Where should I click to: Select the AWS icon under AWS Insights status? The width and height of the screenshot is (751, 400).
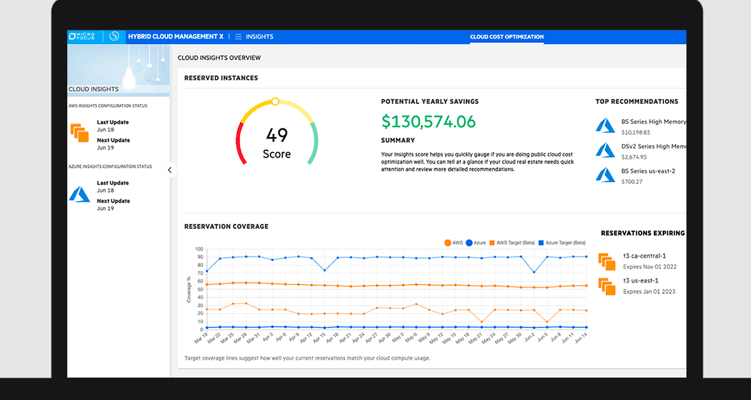pyautogui.click(x=80, y=132)
